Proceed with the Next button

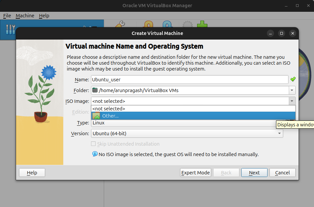tap(254, 172)
